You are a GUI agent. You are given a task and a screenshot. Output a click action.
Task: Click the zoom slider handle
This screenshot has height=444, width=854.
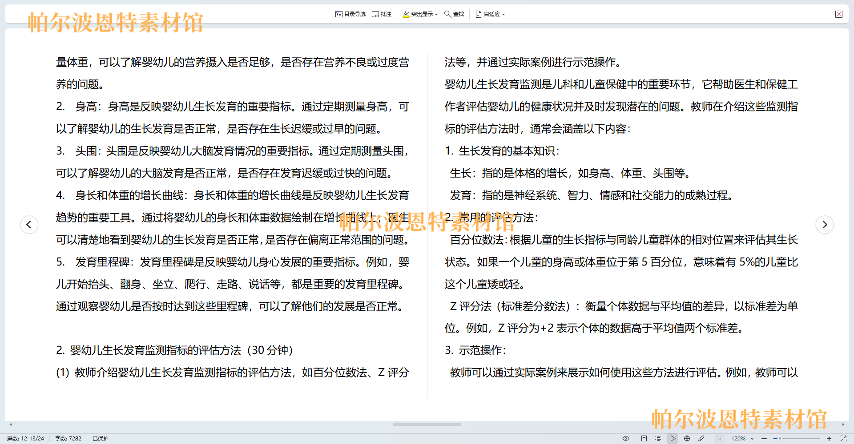click(780, 438)
